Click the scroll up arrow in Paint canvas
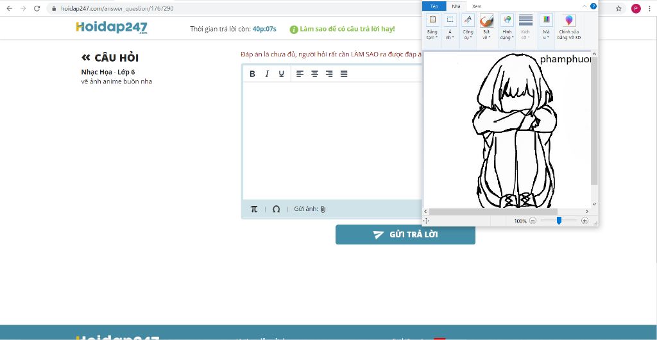Viewport: 657px width, 340px height. pyautogui.click(x=594, y=54)
